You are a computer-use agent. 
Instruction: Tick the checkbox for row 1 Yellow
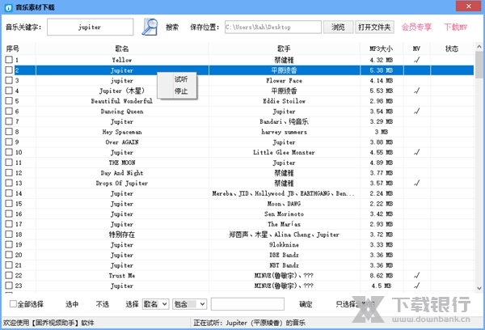click(9, 60)
